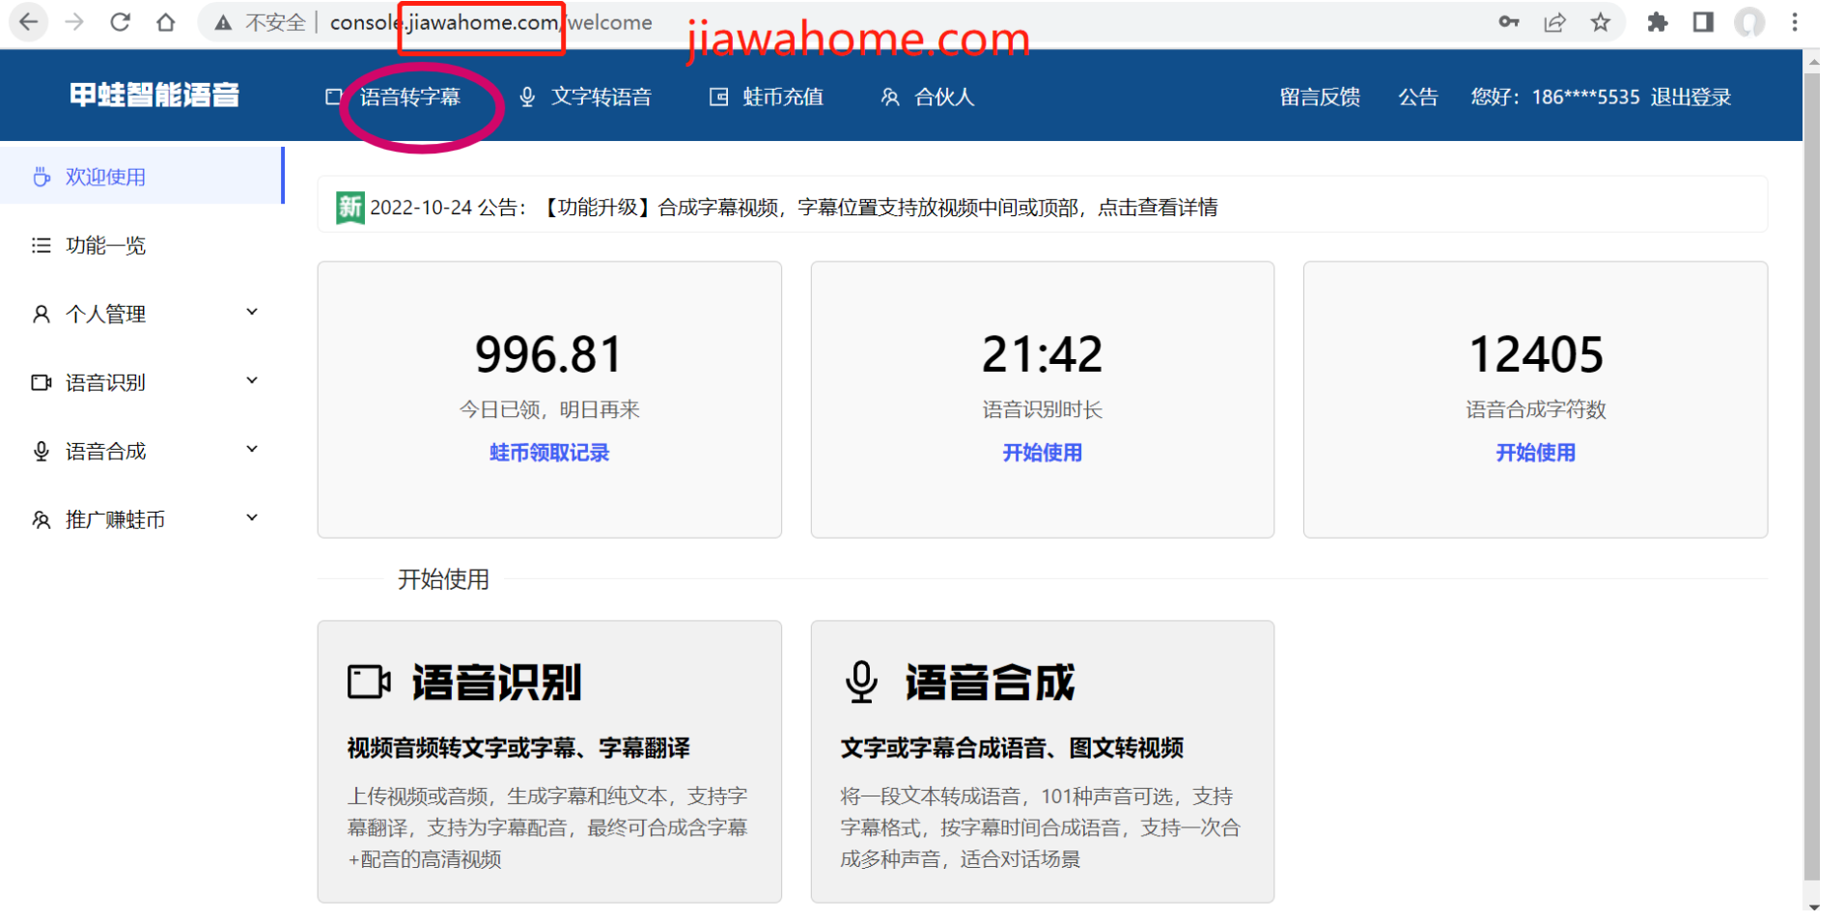Click the people icon beside 合伙人
The image size is (1844, 922).
(x=890, y=97)
